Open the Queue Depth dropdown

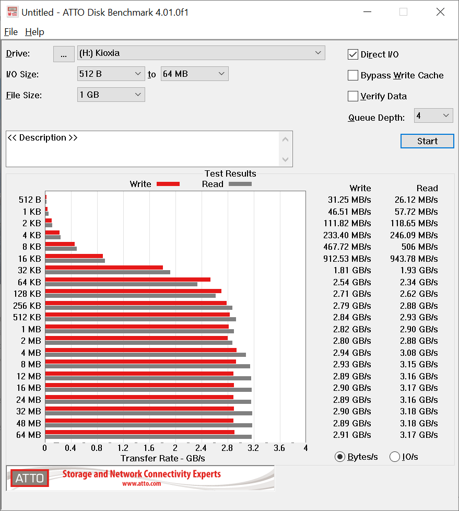click(433, 115)
